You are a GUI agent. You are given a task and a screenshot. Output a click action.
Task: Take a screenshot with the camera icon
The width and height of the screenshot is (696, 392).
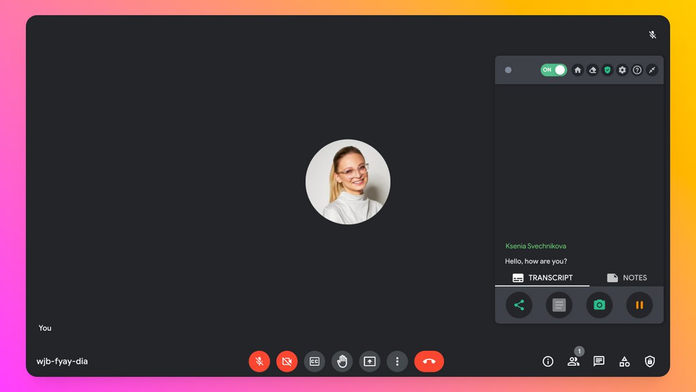(599, 305)
